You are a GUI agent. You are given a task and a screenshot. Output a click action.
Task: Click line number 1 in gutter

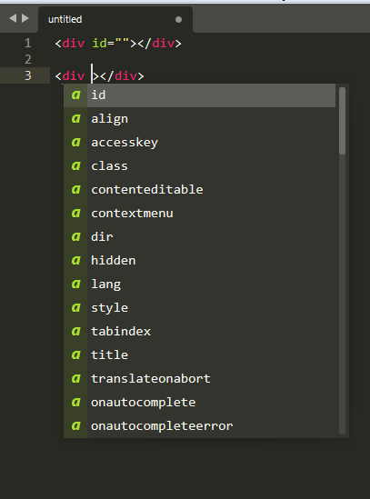(28, 43)
